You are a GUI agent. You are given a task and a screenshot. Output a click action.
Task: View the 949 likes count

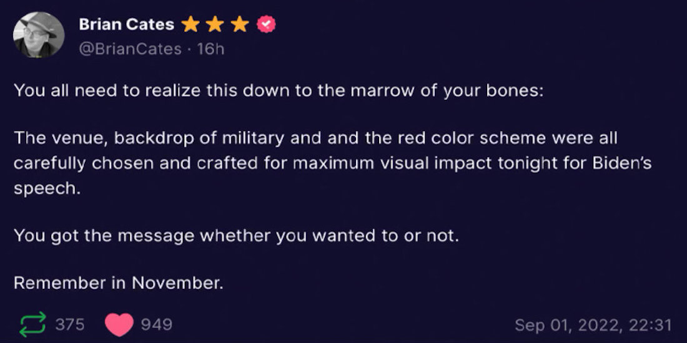click(x=156, y=324)
